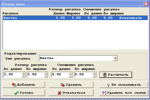Click the Не показывать button
The width and height of the screenshot is (150, 100).
[124, 85]
